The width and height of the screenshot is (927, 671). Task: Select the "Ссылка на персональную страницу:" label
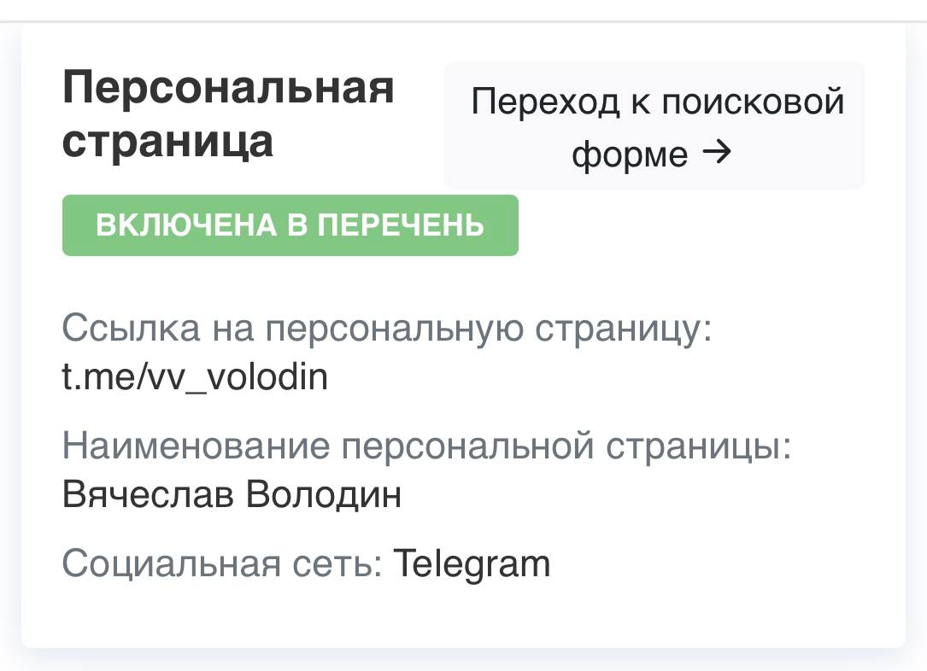click(387, 328)
